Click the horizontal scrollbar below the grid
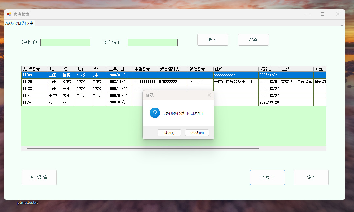 point(141,148)
